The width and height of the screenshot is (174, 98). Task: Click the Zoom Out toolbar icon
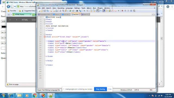pyautogui.click(x=87, y=11)
